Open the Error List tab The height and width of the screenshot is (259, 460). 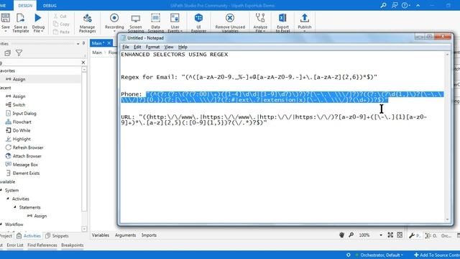[x=15, y=245]
